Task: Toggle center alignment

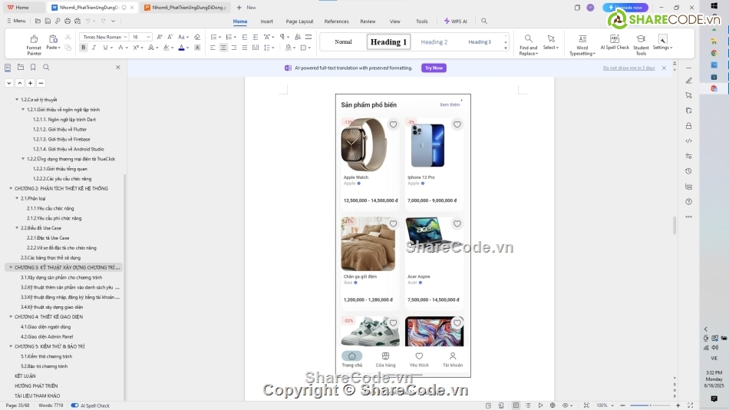Action: pos(223,48)
